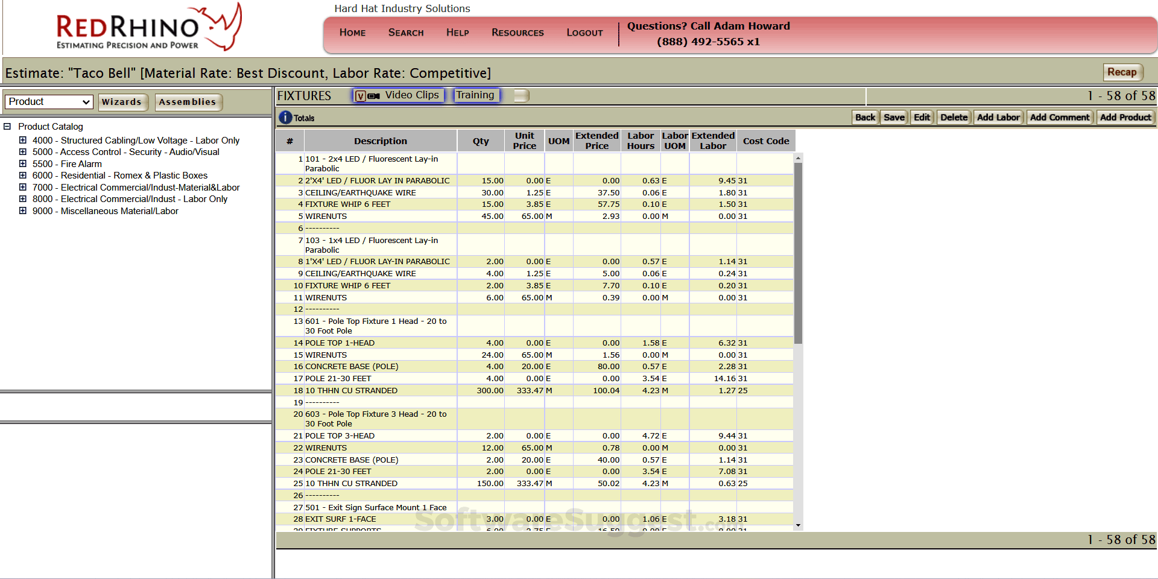
Task: Click scrollbar up arrow in fixtures table
Action: pos(798,159)
